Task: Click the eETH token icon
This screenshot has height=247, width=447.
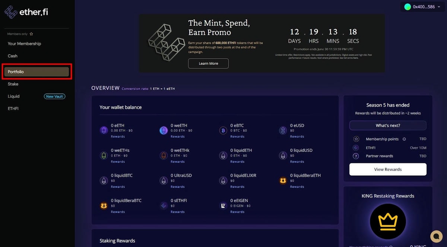Action: coord(104,130)
